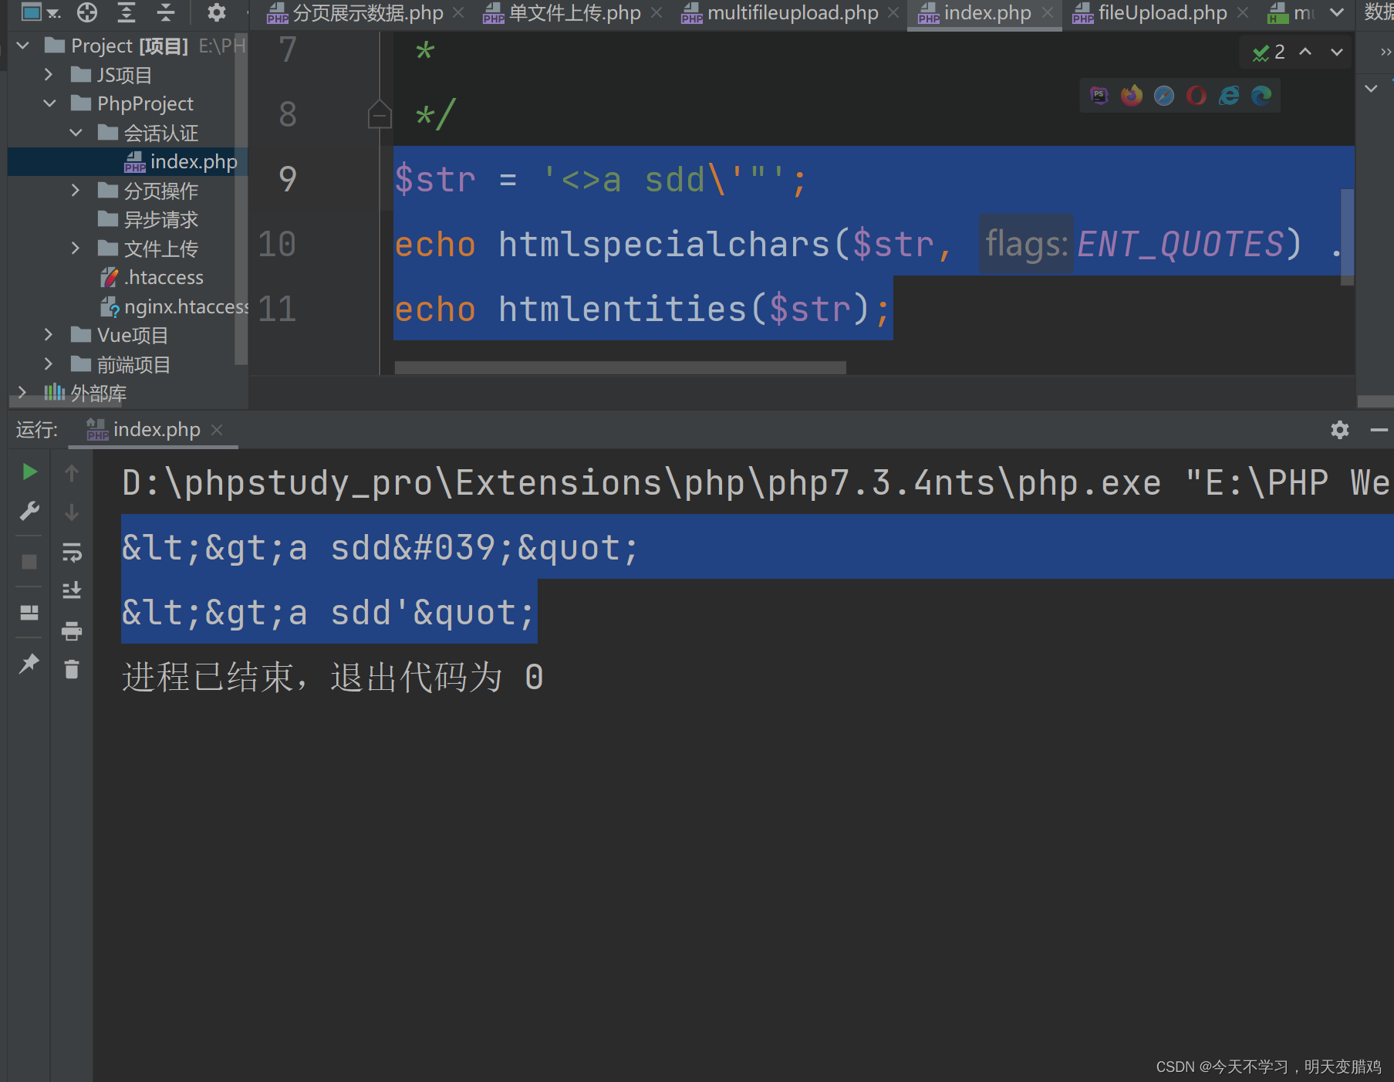Print the console output
Viewport: 1394px width, 1082px height.
72,631
